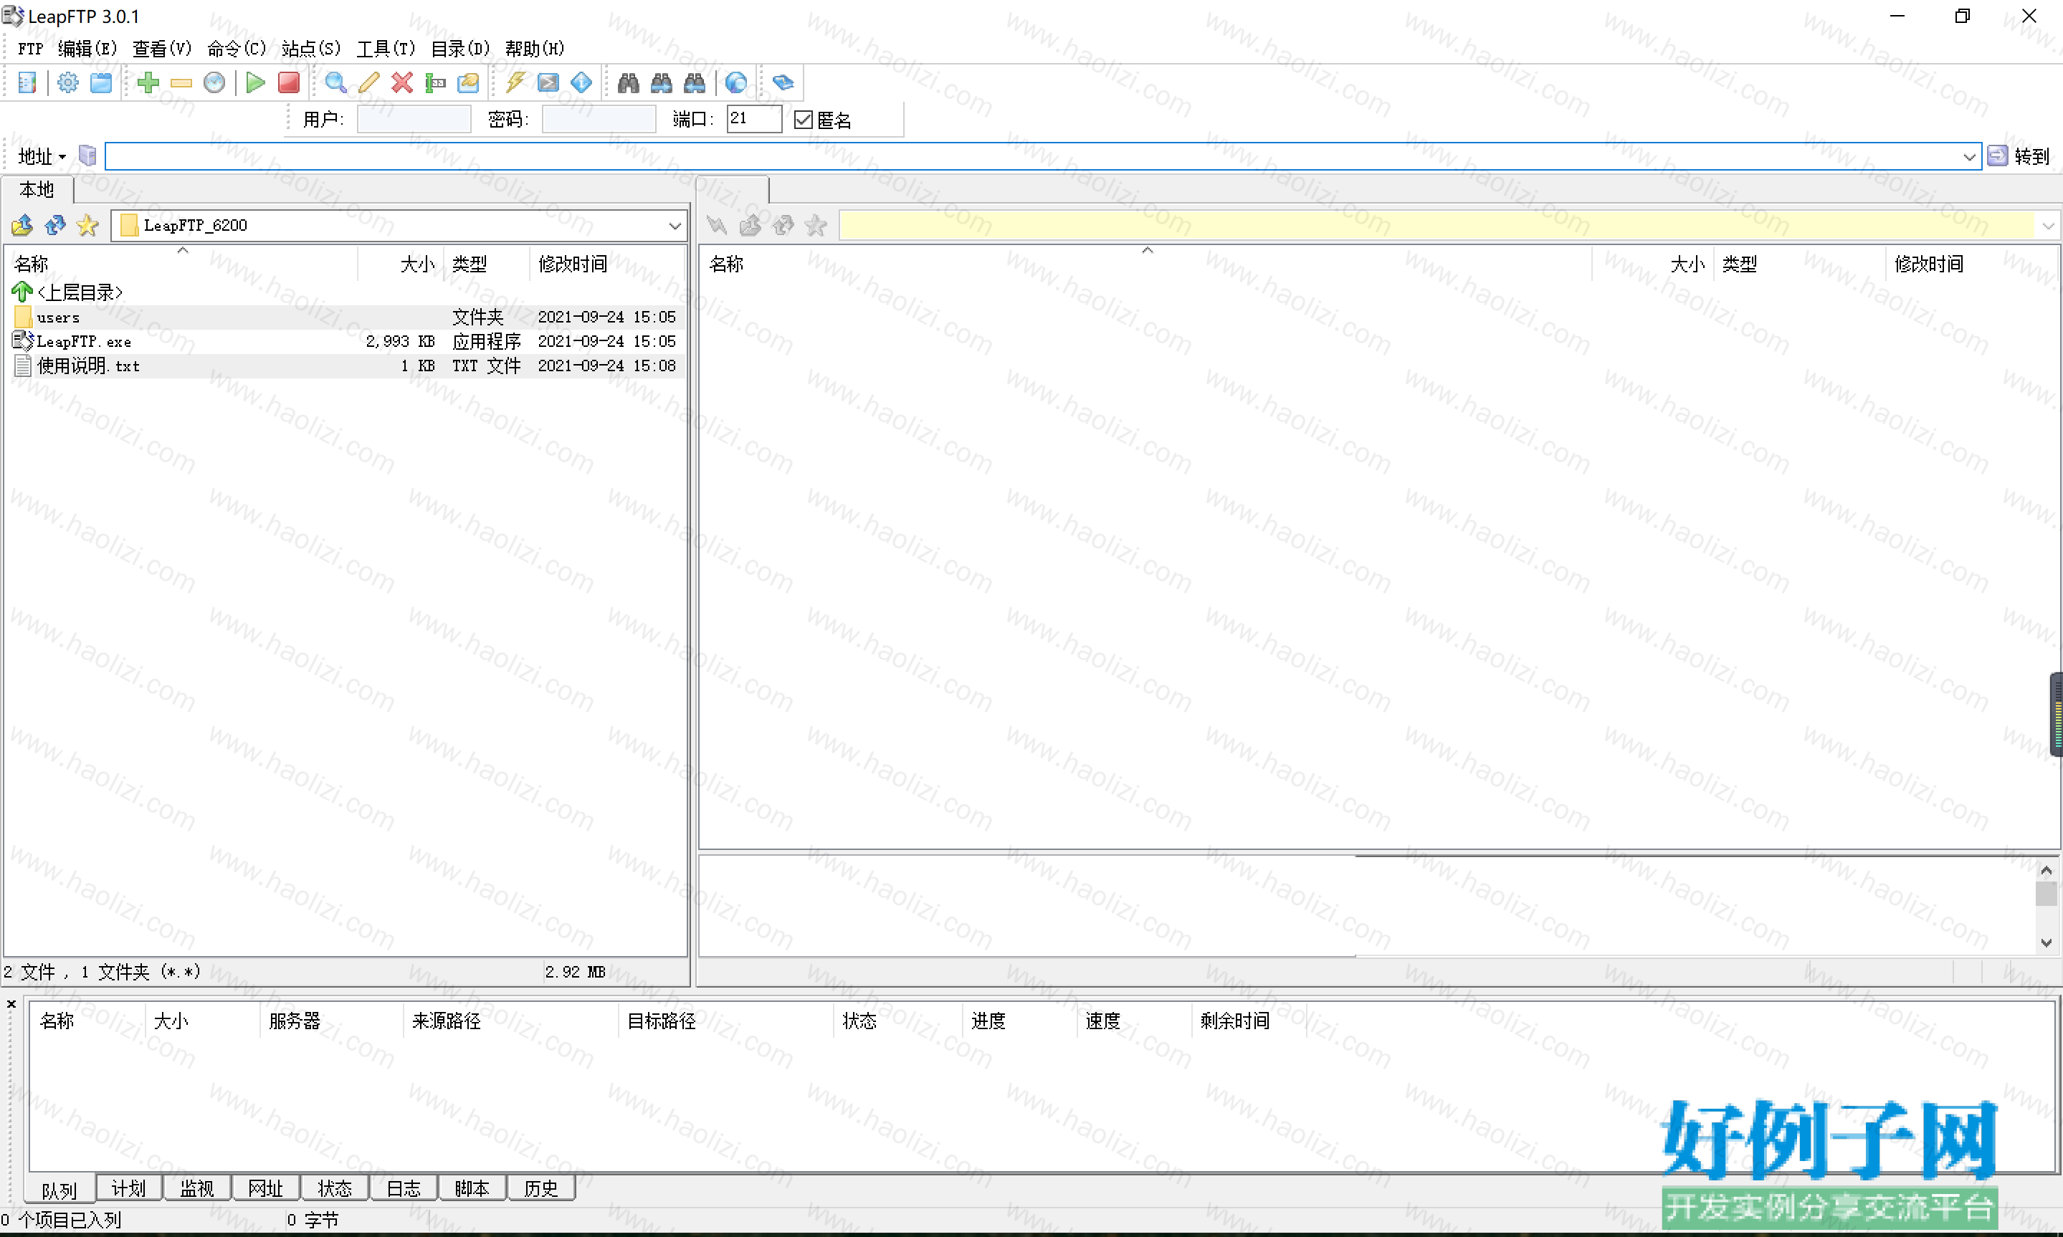Close the queue panel with X
The image size is (2063, 1237).
tap(11, 1003)
